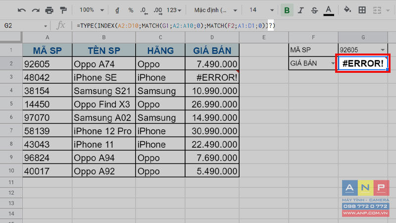396x223 pixels.
Task: Select column F header
Action: click(x=313, y=38)
